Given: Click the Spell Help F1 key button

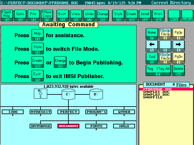Looking at the screenshot, I should pos(7,15).
